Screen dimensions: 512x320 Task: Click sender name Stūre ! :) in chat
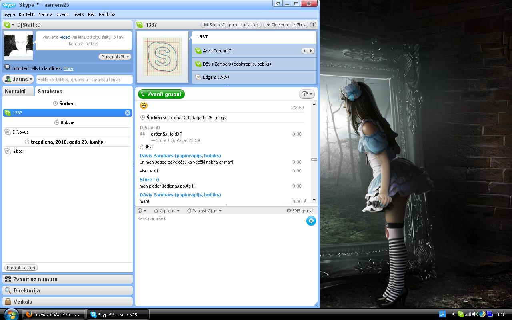tap(149, 180)
